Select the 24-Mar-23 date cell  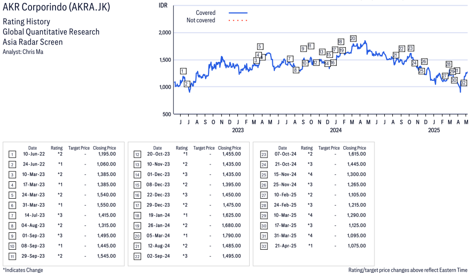pyautogui.click(x=33, y=195)
